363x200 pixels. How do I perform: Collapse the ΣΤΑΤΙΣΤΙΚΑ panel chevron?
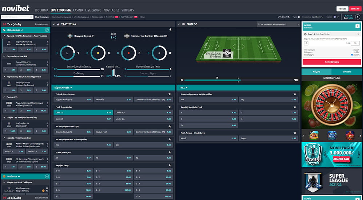tap(54, 24)
